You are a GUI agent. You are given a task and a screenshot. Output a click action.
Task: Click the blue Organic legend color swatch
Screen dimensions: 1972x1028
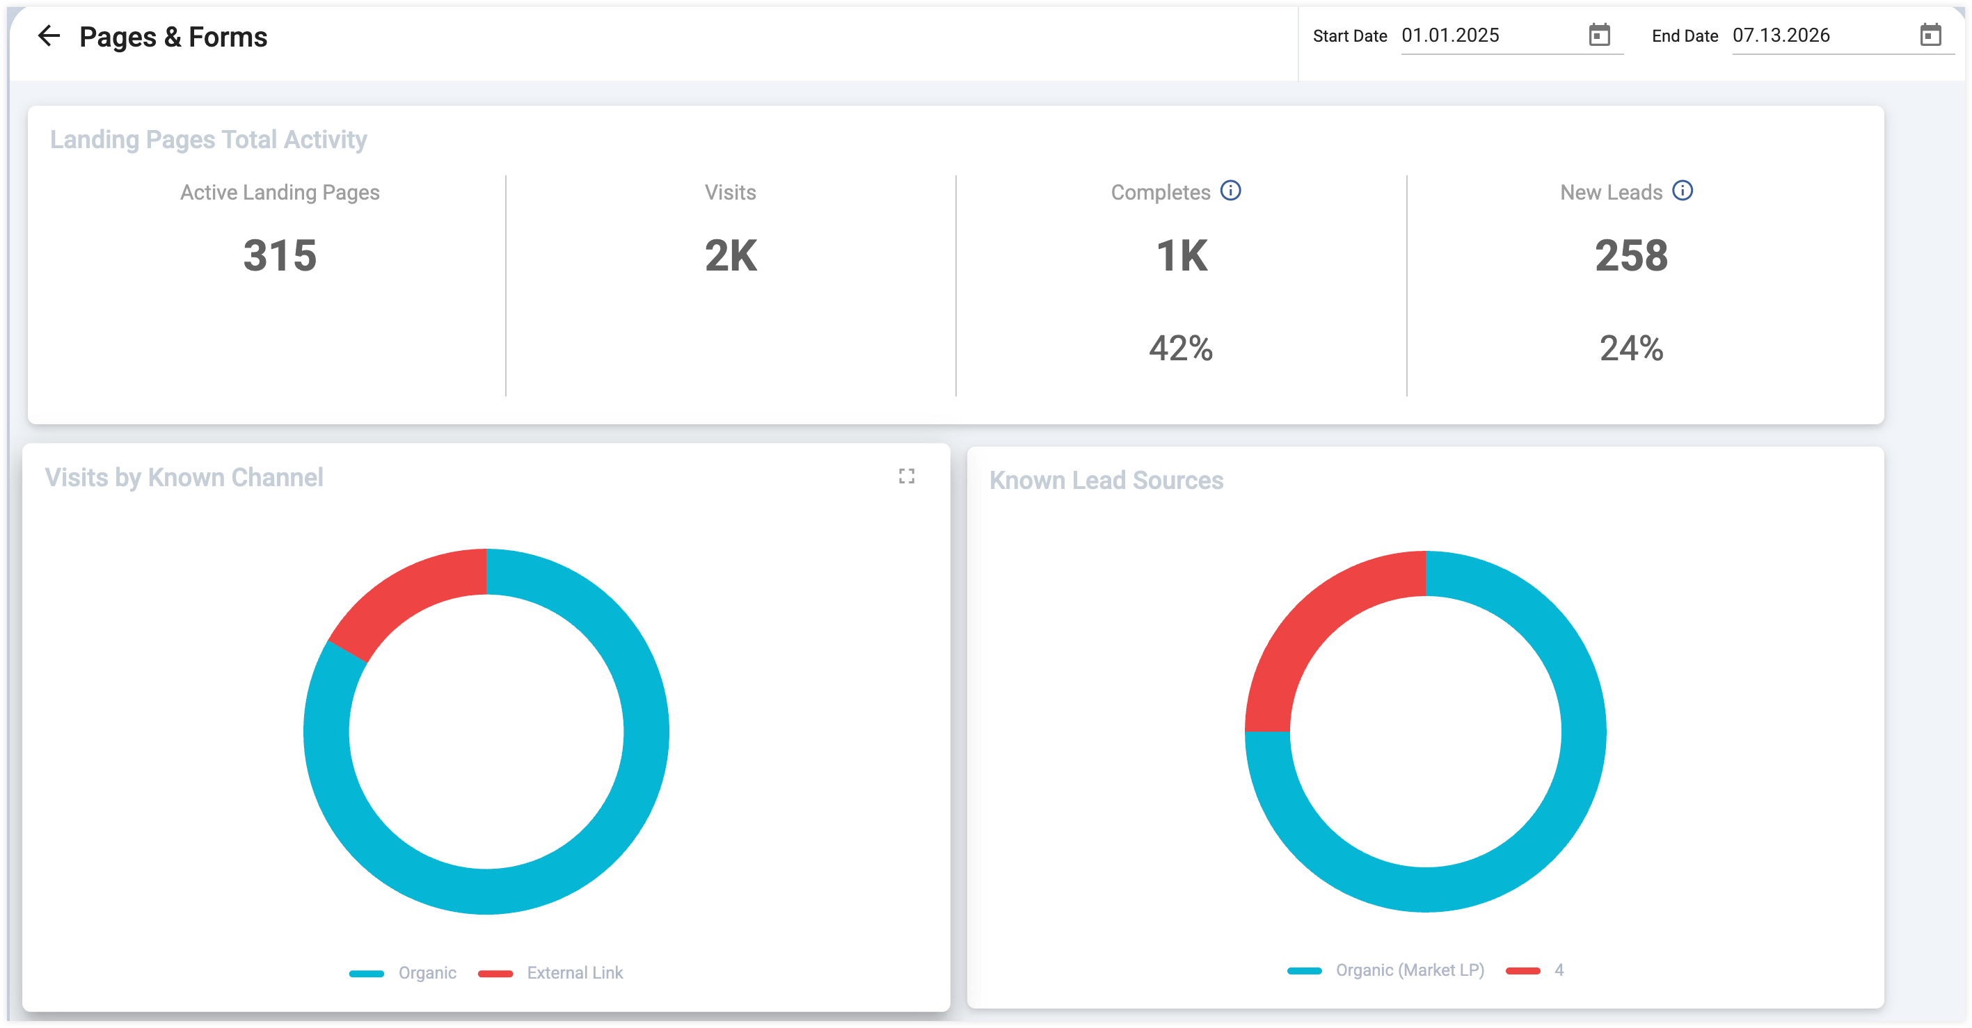(367, 974)
